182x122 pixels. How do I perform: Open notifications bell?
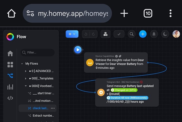[x=154, y=34]
